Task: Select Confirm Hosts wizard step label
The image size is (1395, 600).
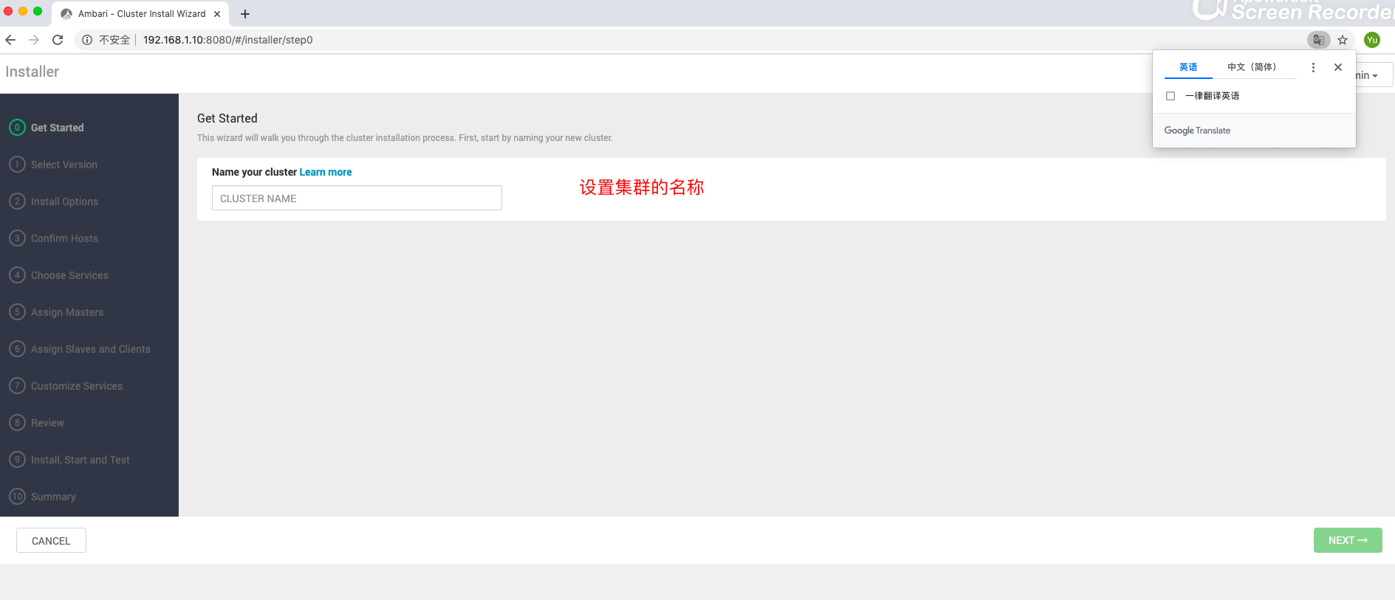Action: coord(64,238)
